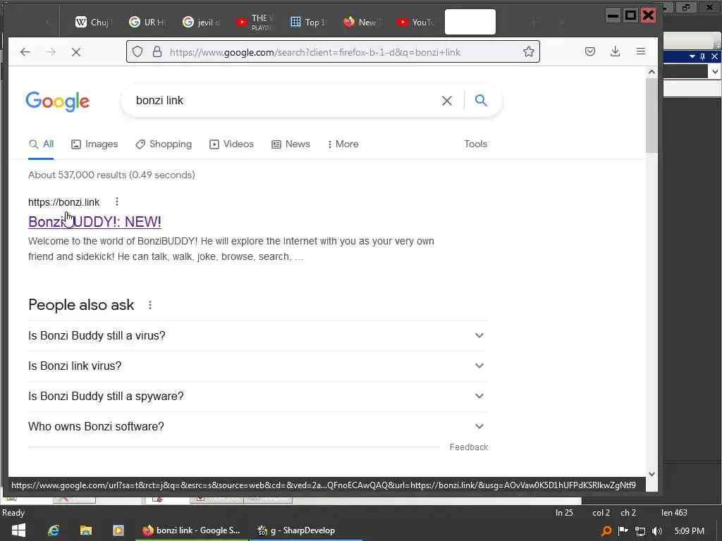Go back with the browser back arrow
Image resolution: width=722 pixels, height=541 pixels.
tap(25, 52)
